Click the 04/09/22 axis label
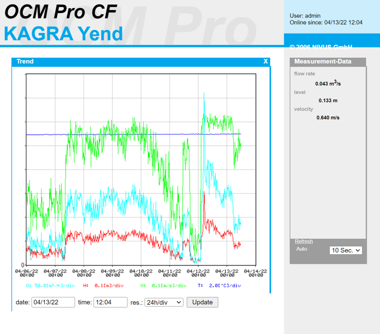The width and height of the screenshot is (380, 334). [x=112, y=273]
